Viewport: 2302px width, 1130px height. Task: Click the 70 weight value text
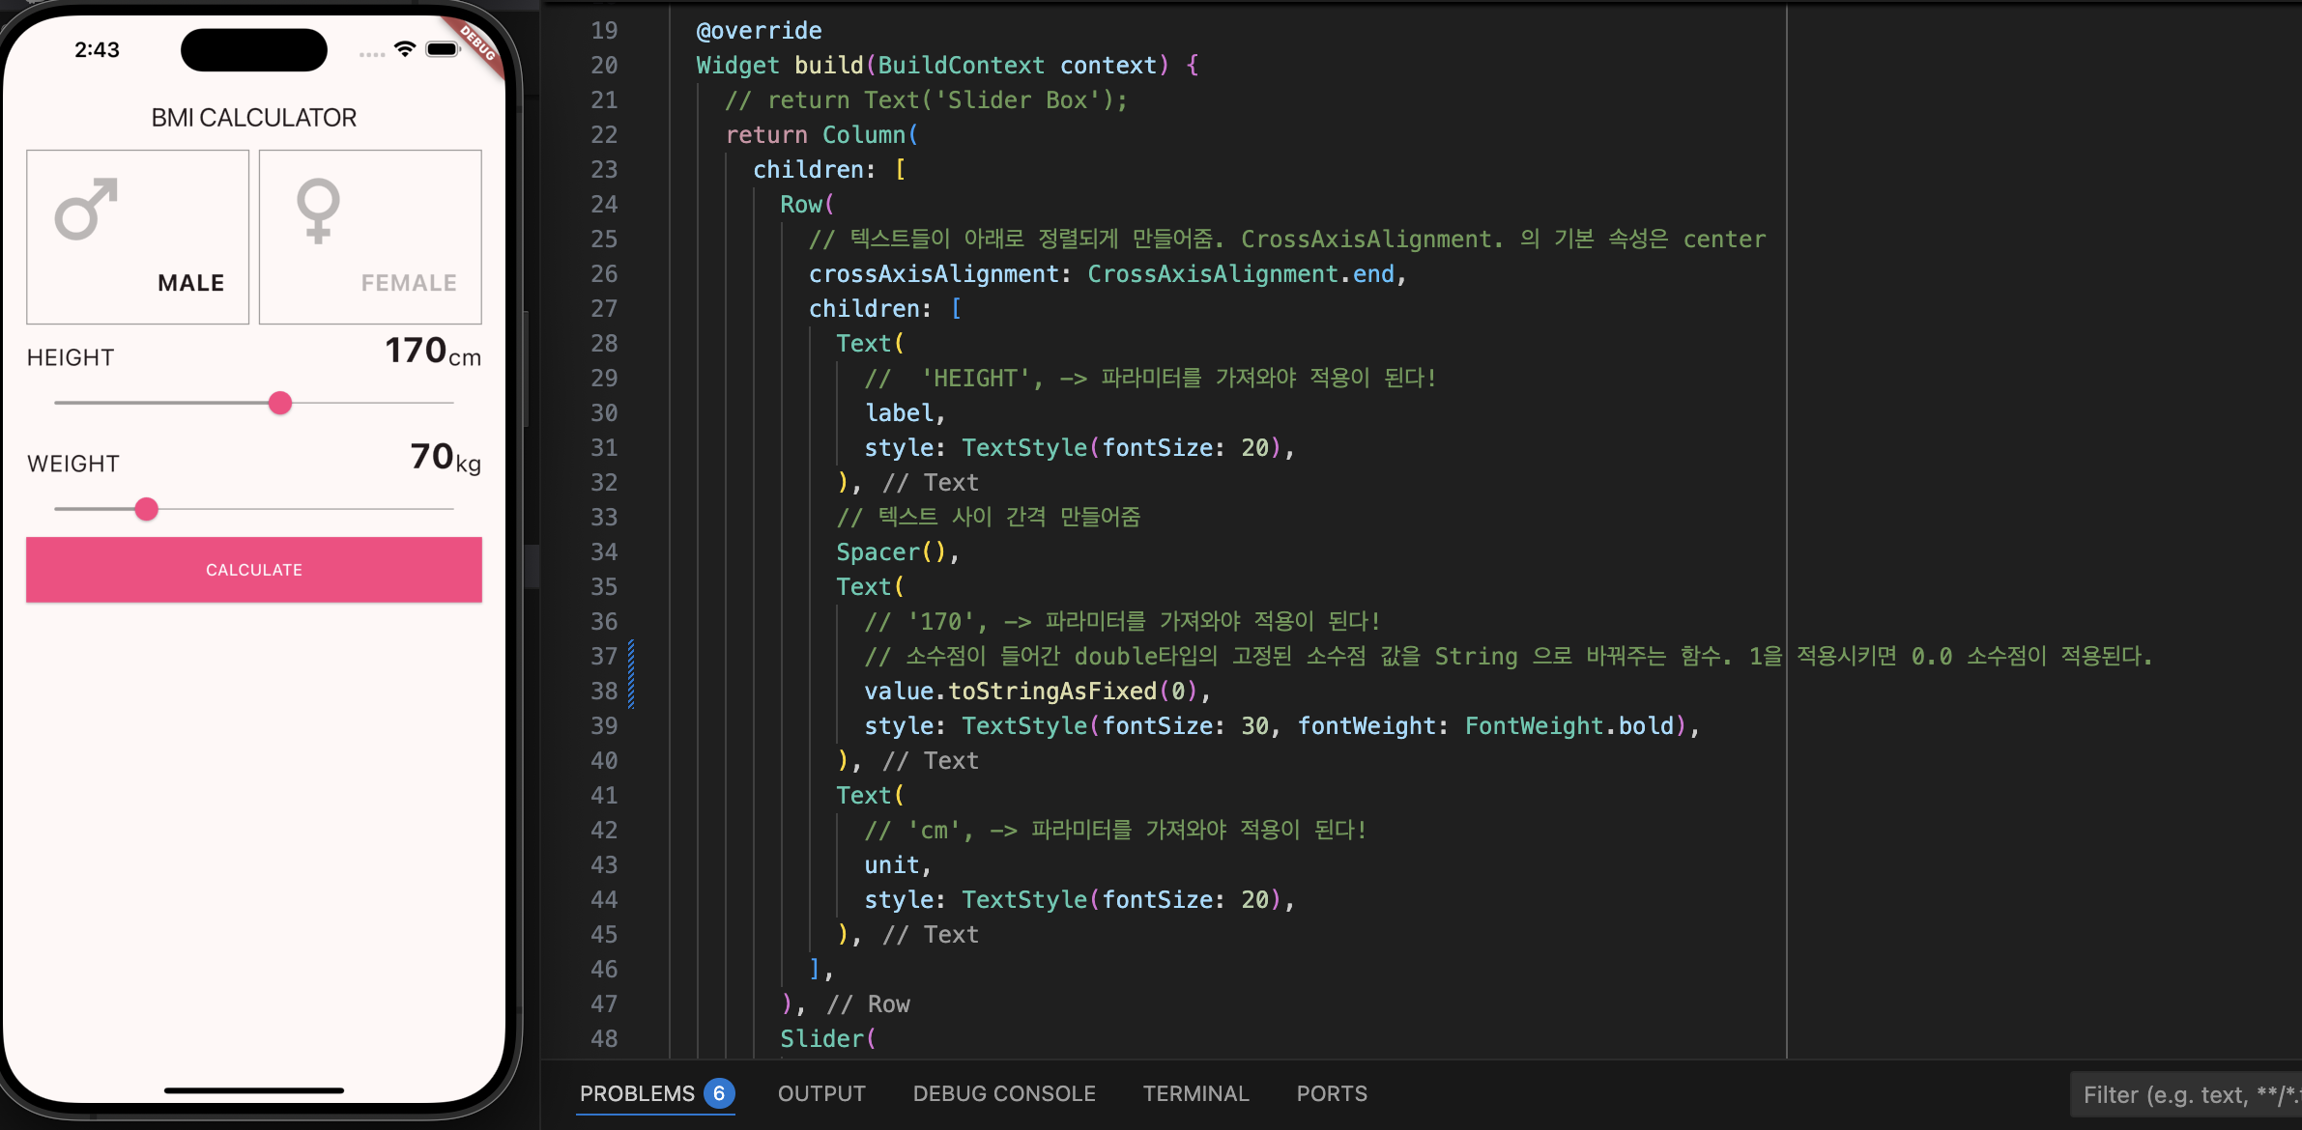[x=432, y=456]
